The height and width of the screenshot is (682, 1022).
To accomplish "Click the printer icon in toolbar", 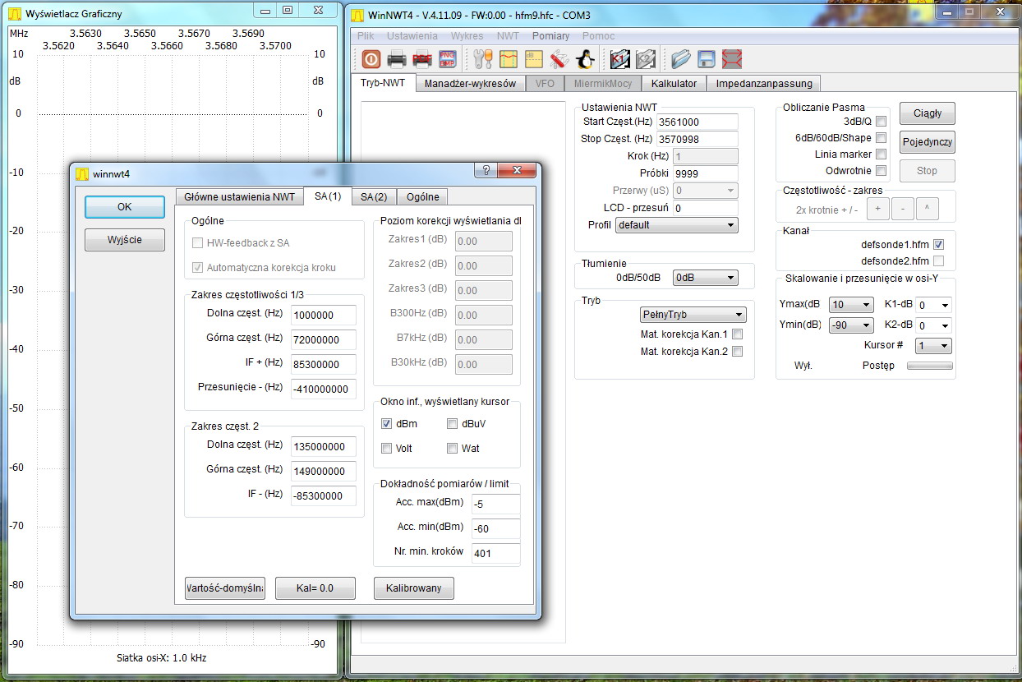I will click(x=397, y=59).
